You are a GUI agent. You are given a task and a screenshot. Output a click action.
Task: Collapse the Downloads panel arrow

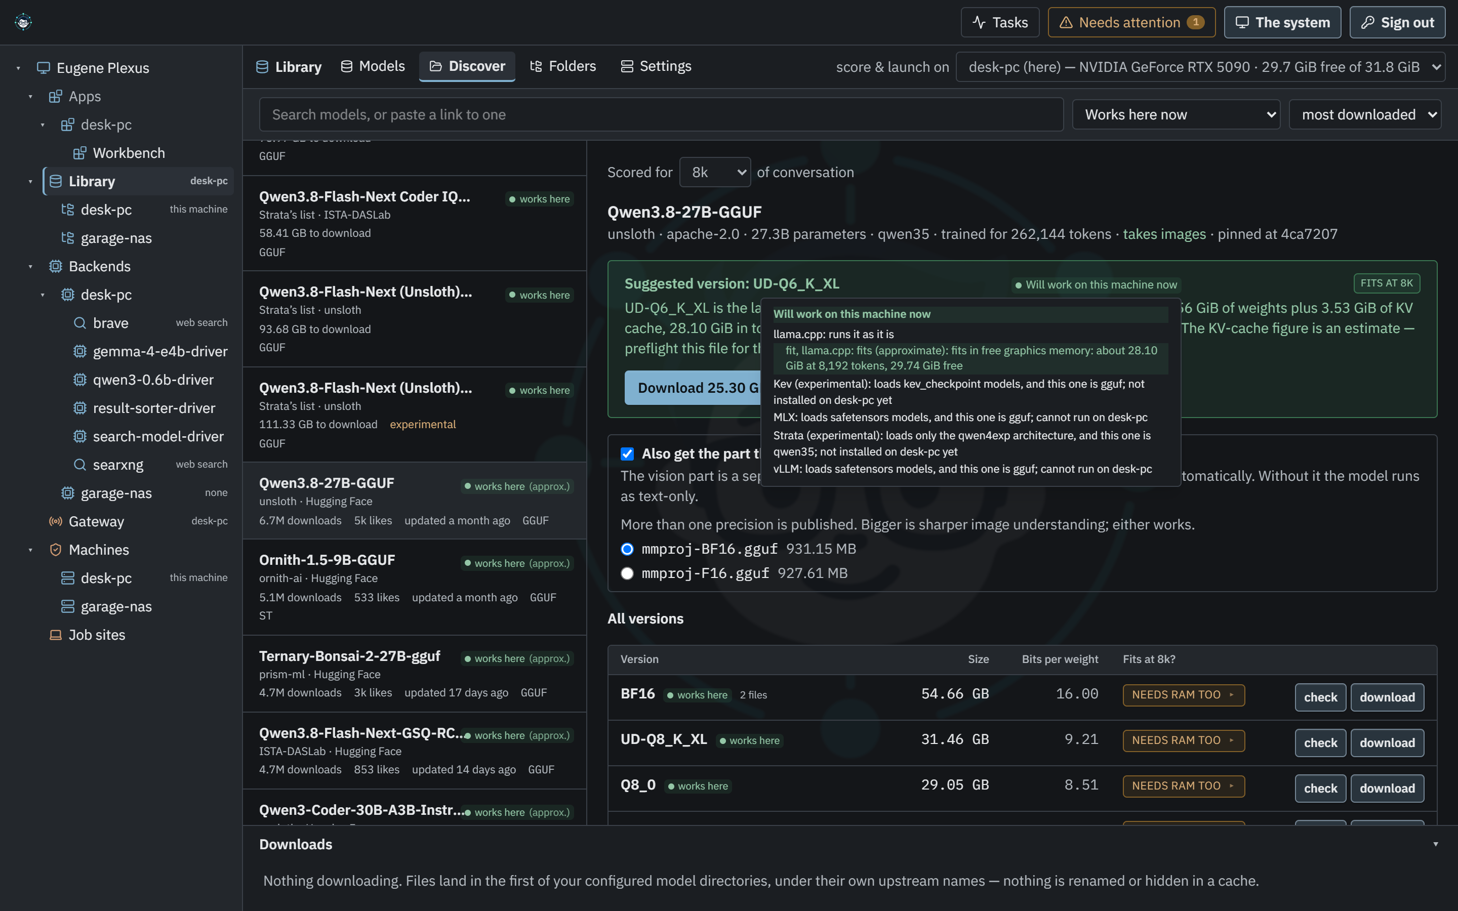[x=1436, y=844]
